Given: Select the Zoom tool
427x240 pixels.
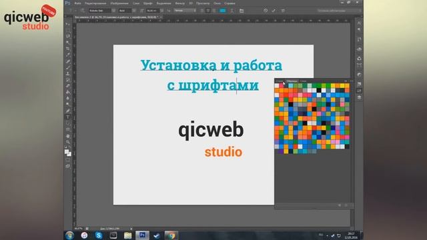Looking at the screenshot, I should 68,142.
